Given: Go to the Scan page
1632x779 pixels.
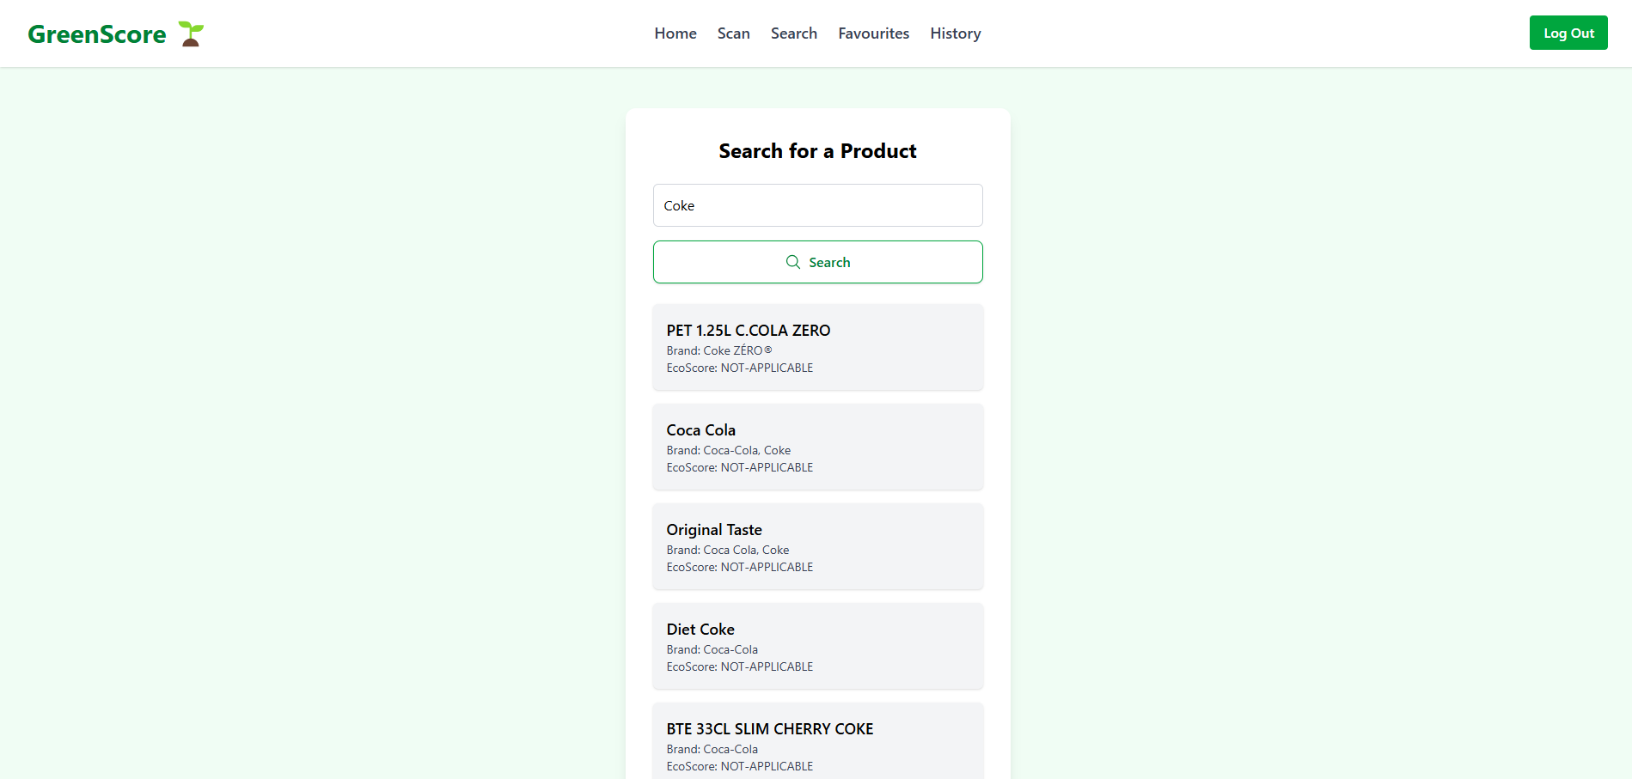Looking at the screenshot, I should [x=733, y=33].
